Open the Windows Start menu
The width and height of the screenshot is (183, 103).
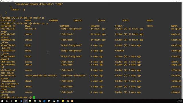tap(2, 101)
